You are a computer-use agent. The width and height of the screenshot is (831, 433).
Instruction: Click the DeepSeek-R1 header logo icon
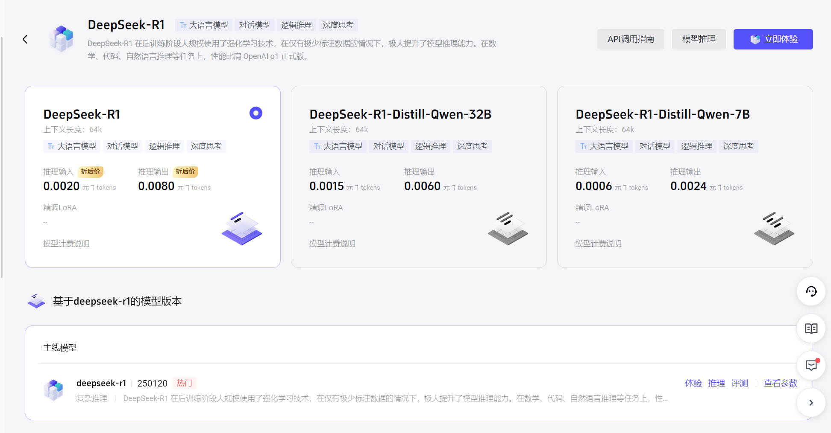(x=62, y=39)
